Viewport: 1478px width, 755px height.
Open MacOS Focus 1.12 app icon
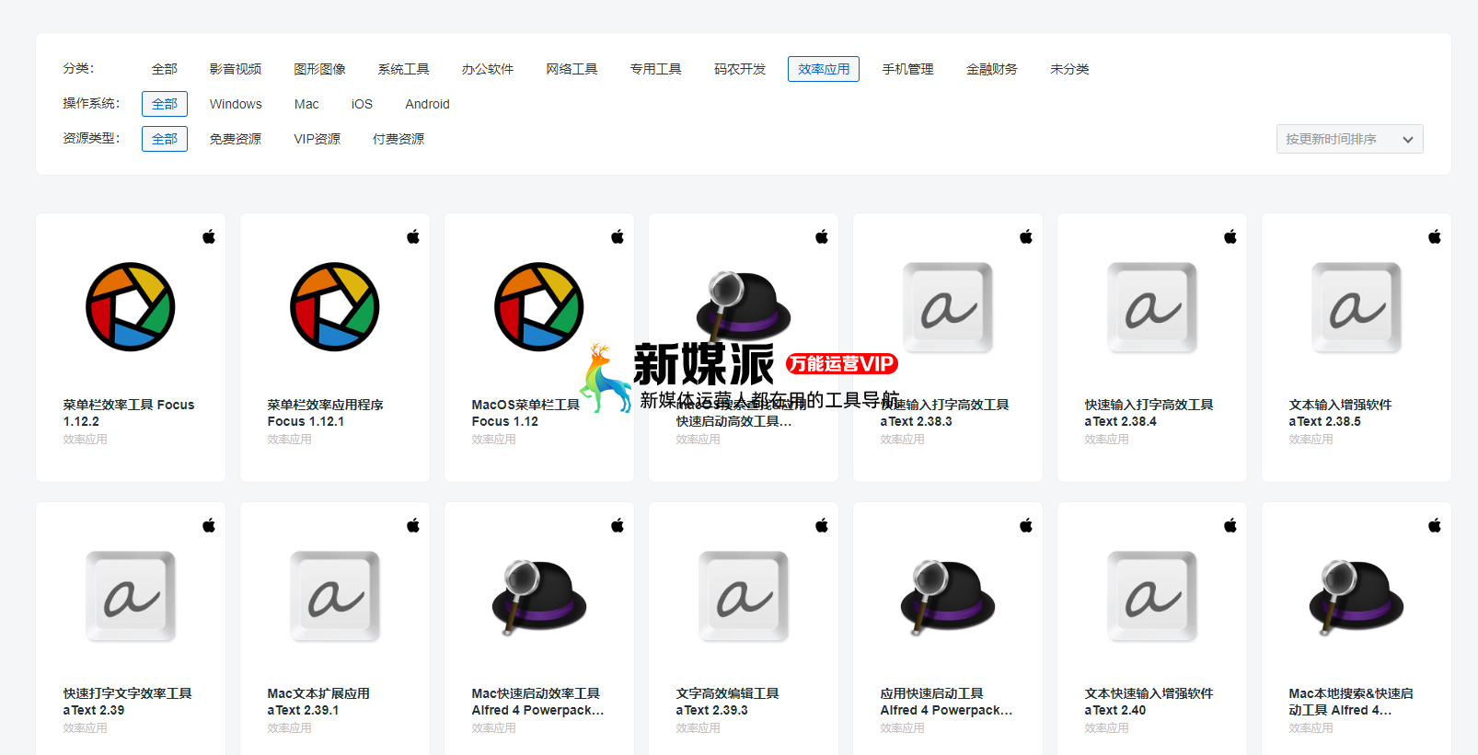tap(539, 307)
